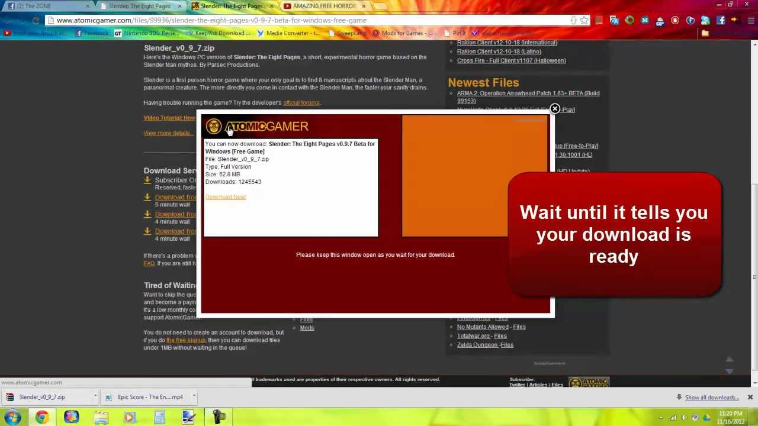
Task: Click the translate extension icon
Action: (x=614, y=20)
